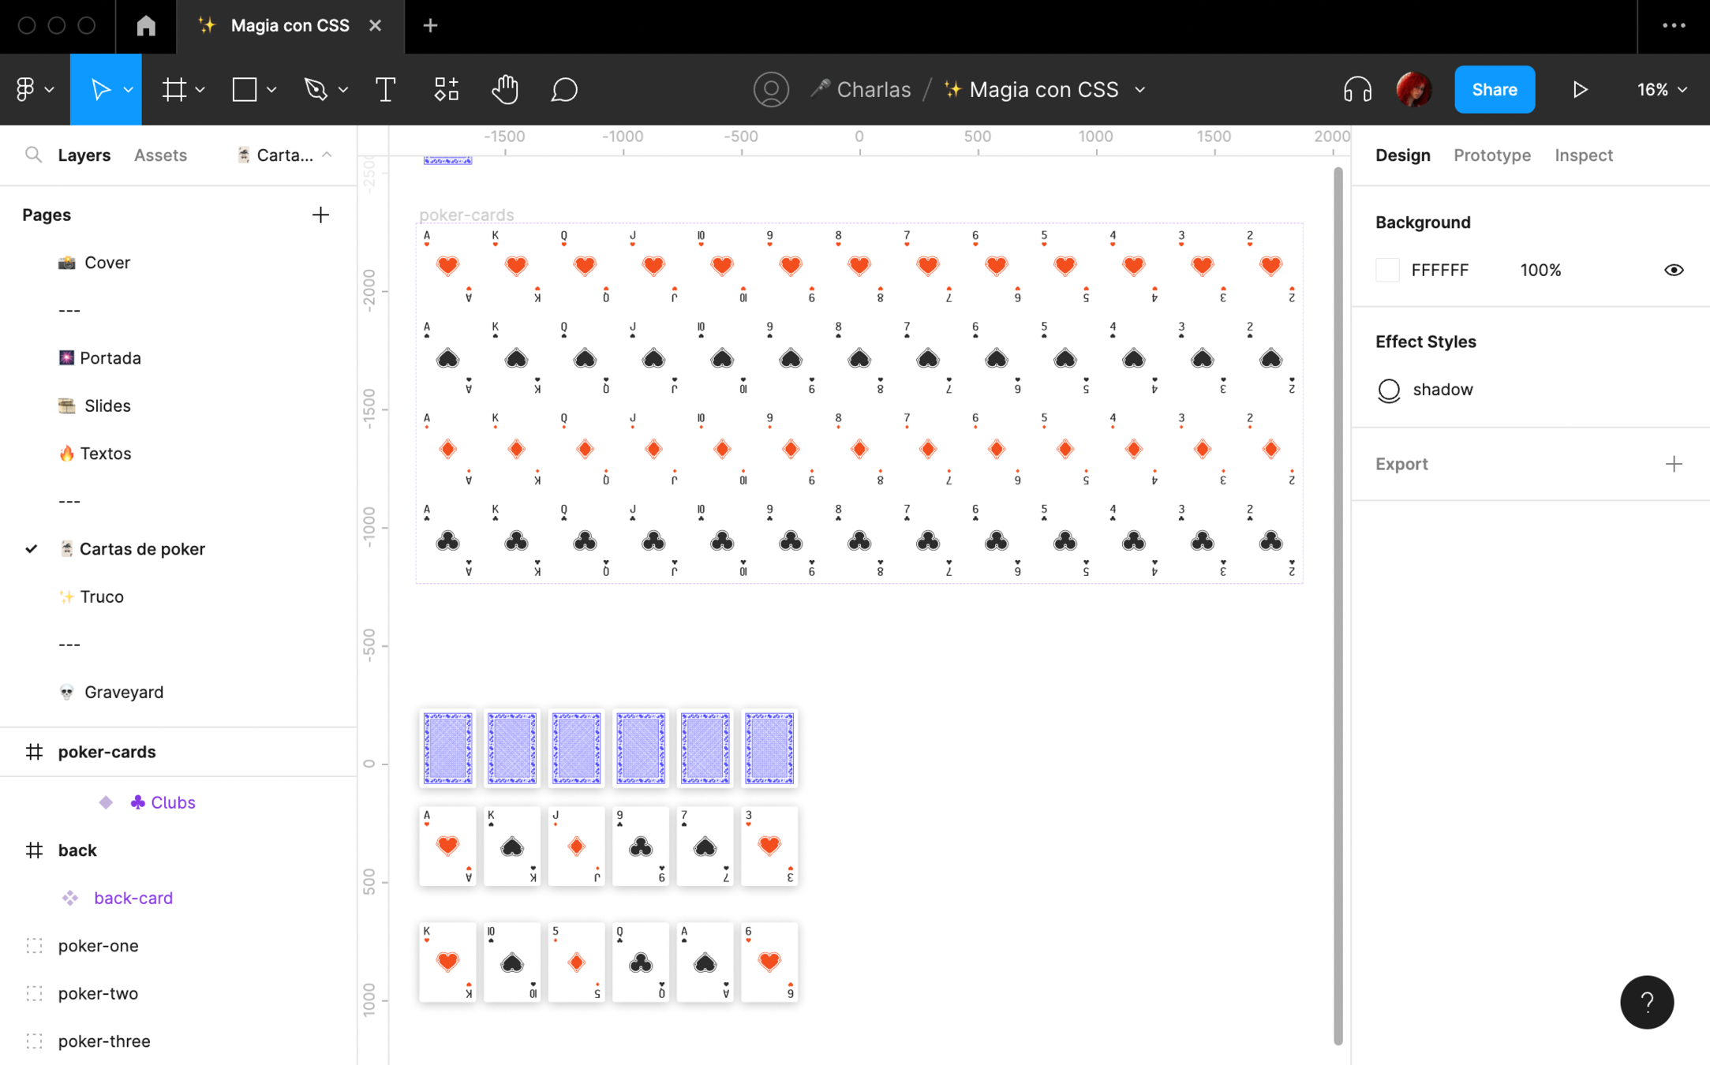Click the FFFFFF background color swatch

click(x=1387, y=270)
